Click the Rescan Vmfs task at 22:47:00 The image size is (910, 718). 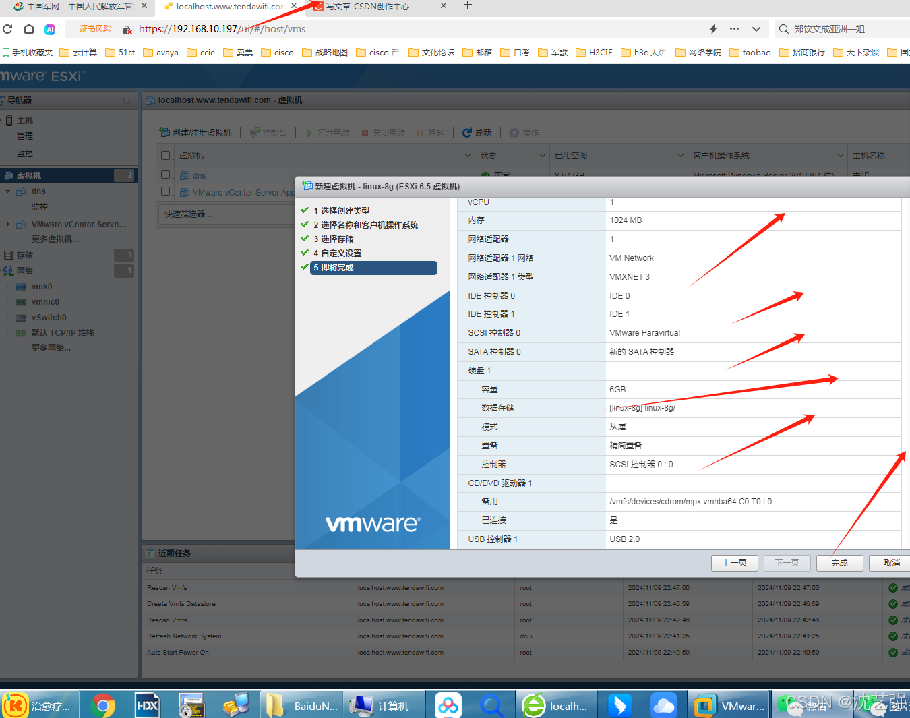click(167, 588)
